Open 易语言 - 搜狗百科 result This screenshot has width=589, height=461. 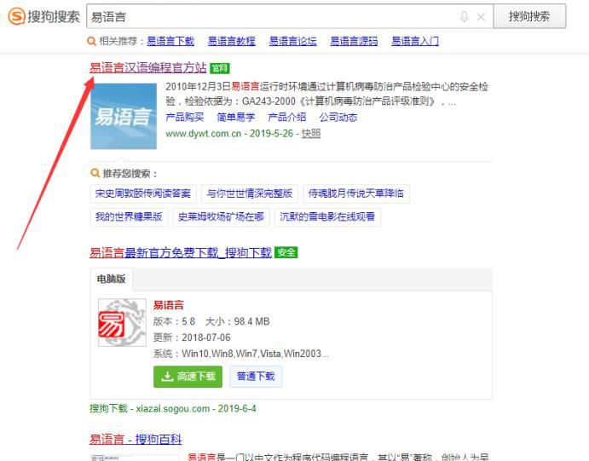[x=136, y=439]
